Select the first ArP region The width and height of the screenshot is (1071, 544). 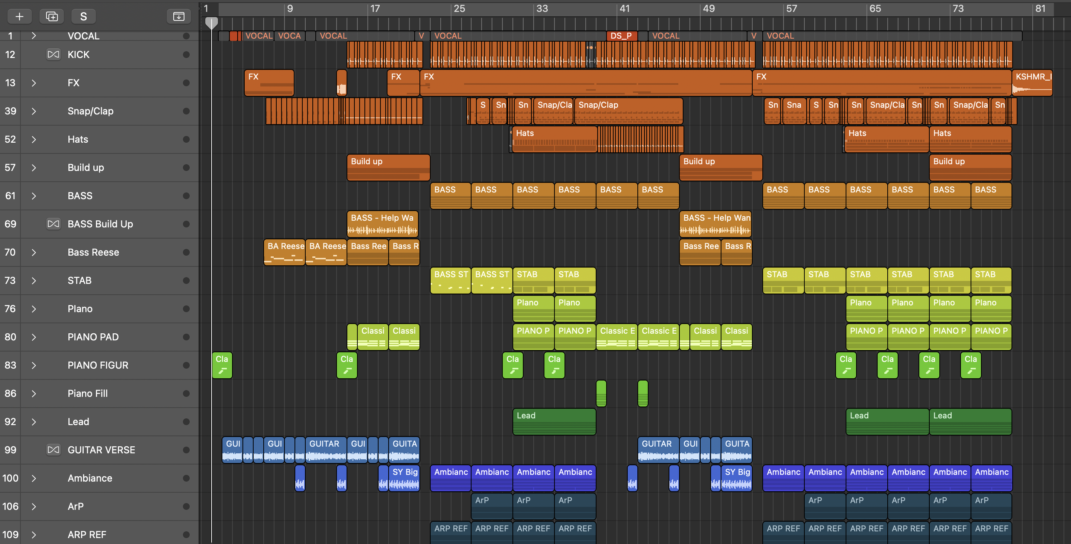(x=492, y=506)
